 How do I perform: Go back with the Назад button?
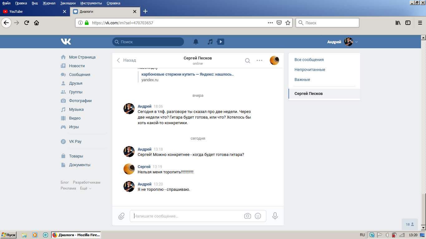coord(126,60)
